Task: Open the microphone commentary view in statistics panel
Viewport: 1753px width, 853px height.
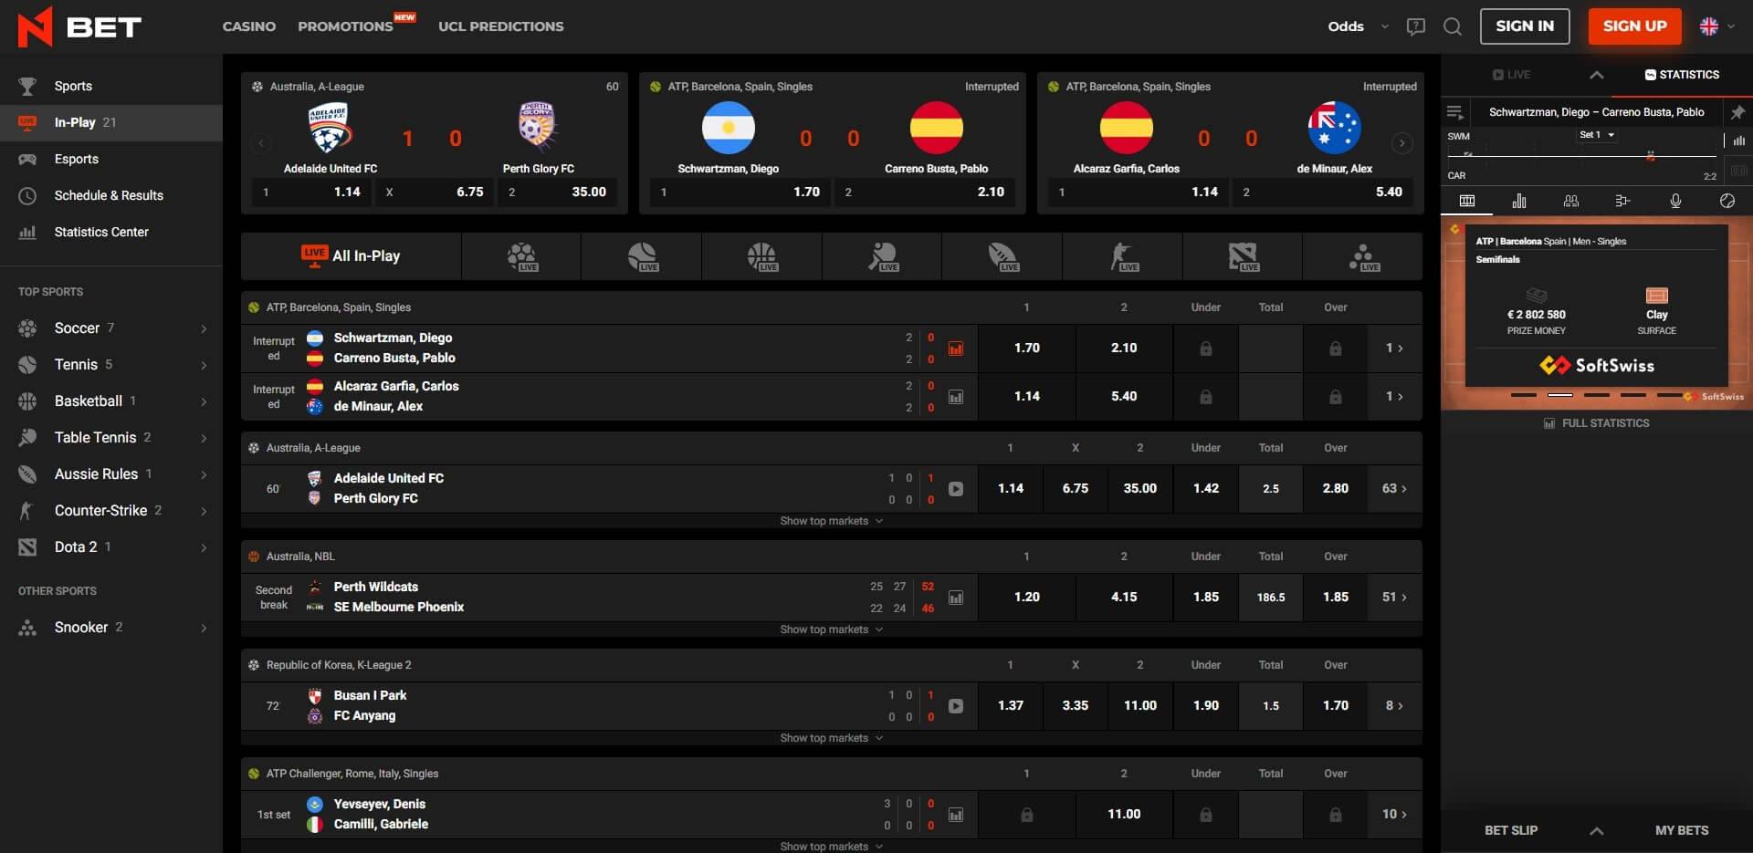Action: click(1676, 201)
